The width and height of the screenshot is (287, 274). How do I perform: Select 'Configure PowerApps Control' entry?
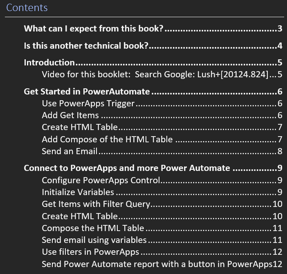click(101, 180)
